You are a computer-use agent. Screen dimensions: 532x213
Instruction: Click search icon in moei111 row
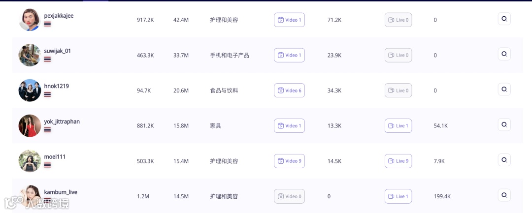504,160
